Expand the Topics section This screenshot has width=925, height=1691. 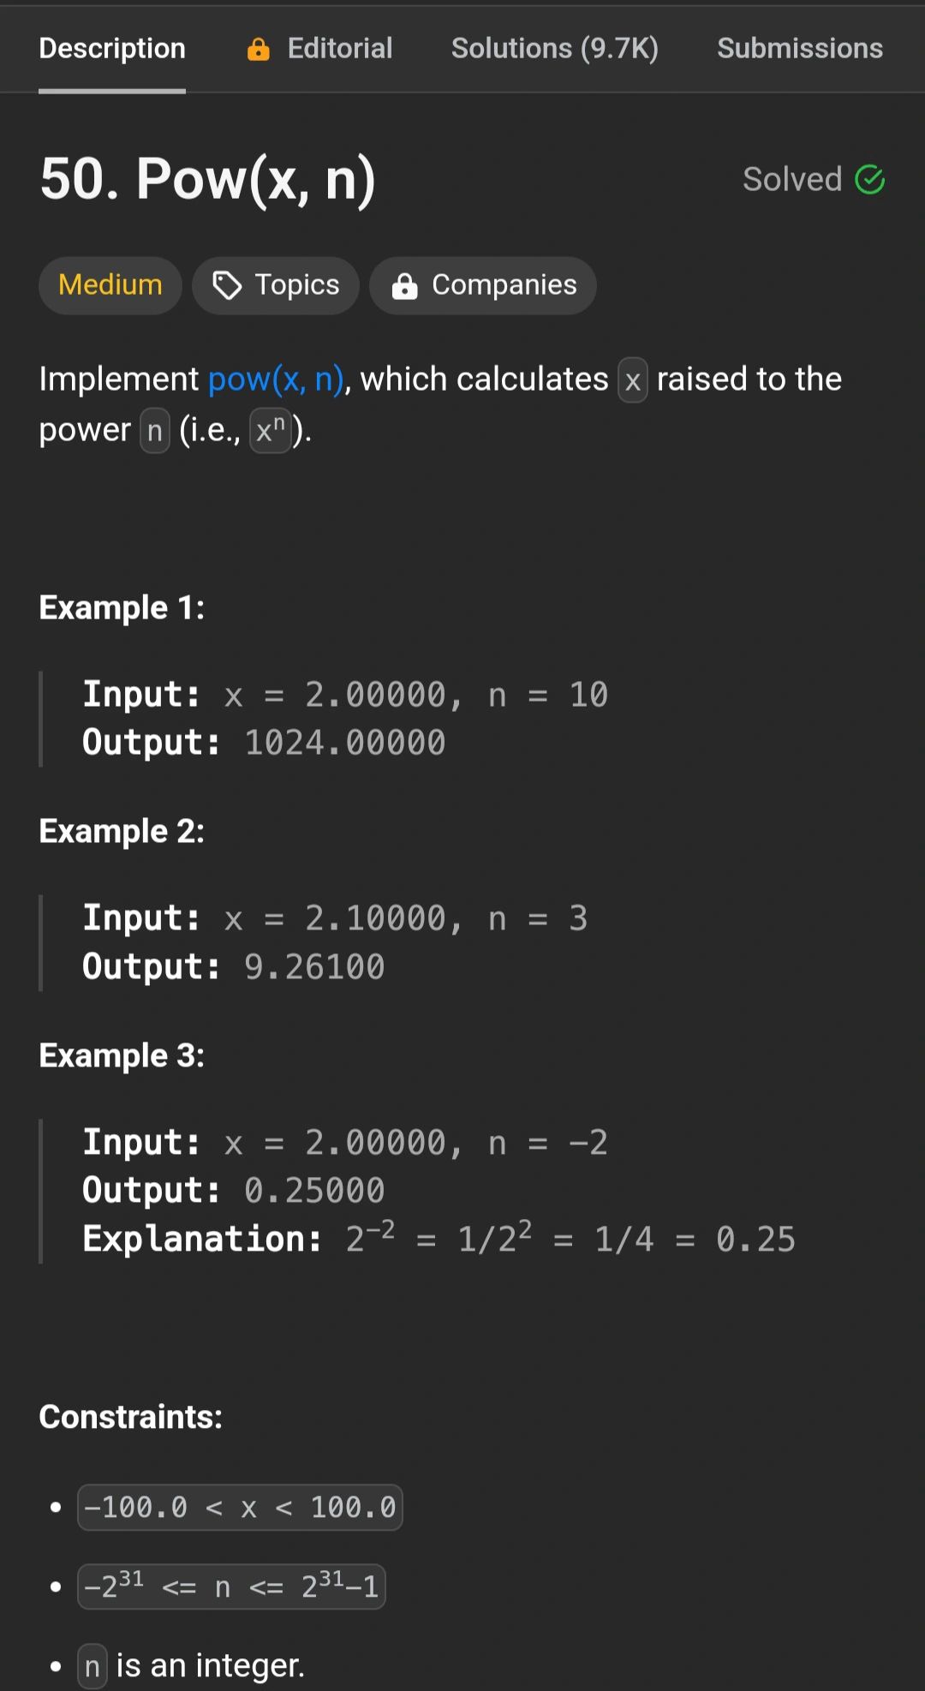tap(276, 285)
